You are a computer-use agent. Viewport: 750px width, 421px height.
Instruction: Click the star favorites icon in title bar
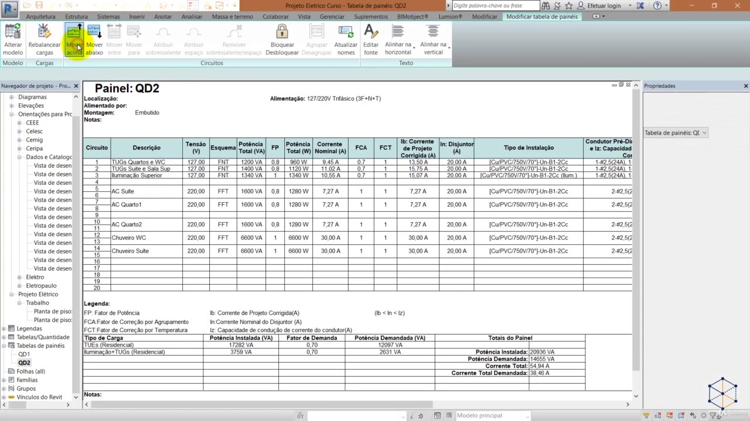[x=569, y=5]
